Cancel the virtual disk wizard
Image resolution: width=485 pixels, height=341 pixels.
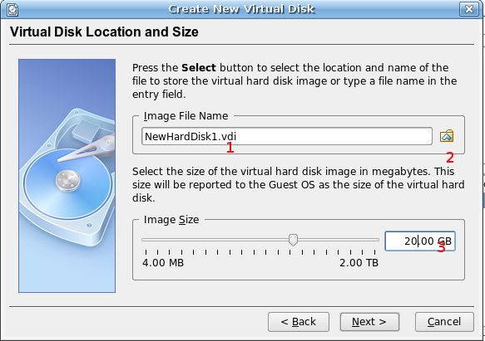point(444,322)
